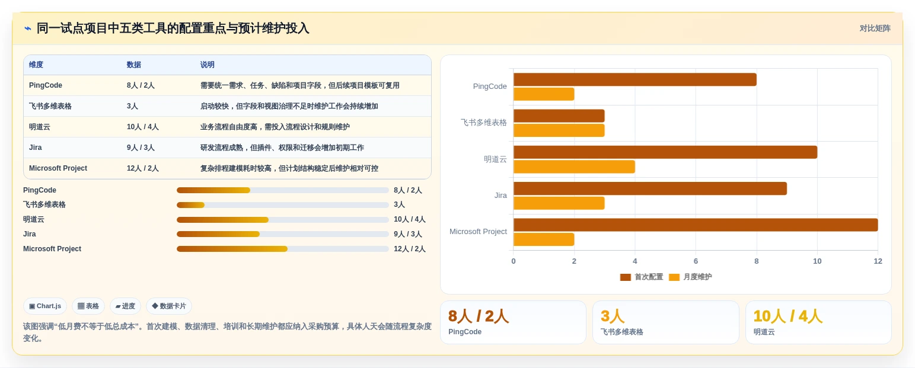
Task: Click the PingCode progress bar
Action: click(283, 190)
